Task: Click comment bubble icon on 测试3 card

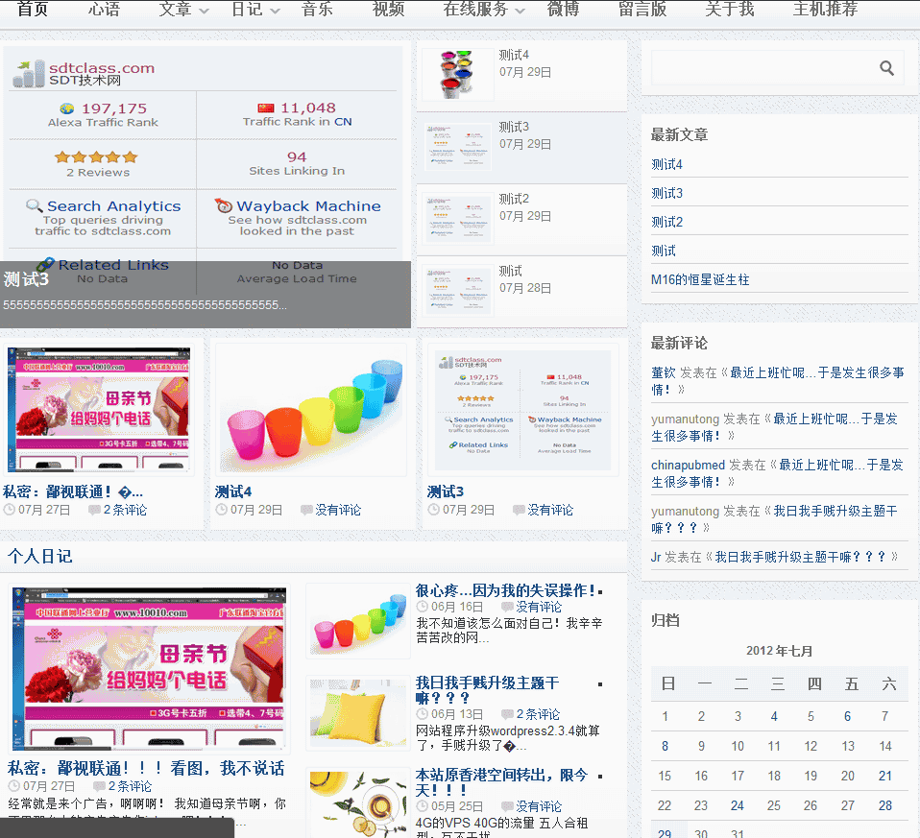Action: pos(518,510)
